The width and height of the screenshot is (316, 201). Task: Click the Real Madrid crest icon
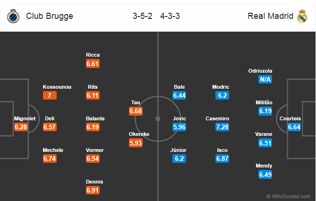point(302,16)
